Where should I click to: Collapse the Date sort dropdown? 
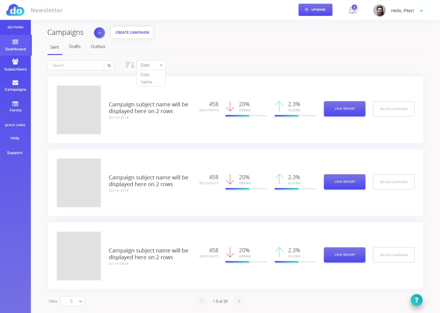[x=151, y=65]
